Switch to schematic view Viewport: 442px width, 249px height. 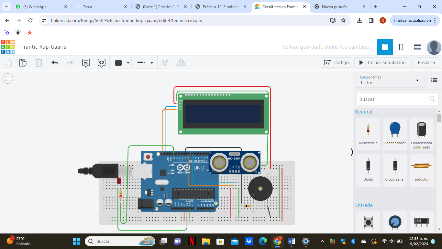(x=401, y=47)
